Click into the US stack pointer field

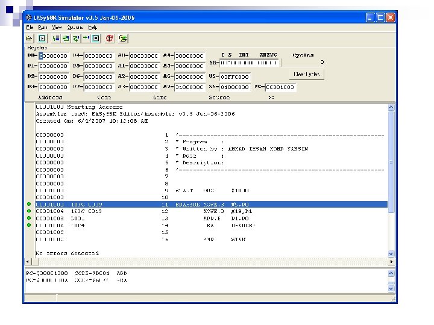(x=235, y=77)
